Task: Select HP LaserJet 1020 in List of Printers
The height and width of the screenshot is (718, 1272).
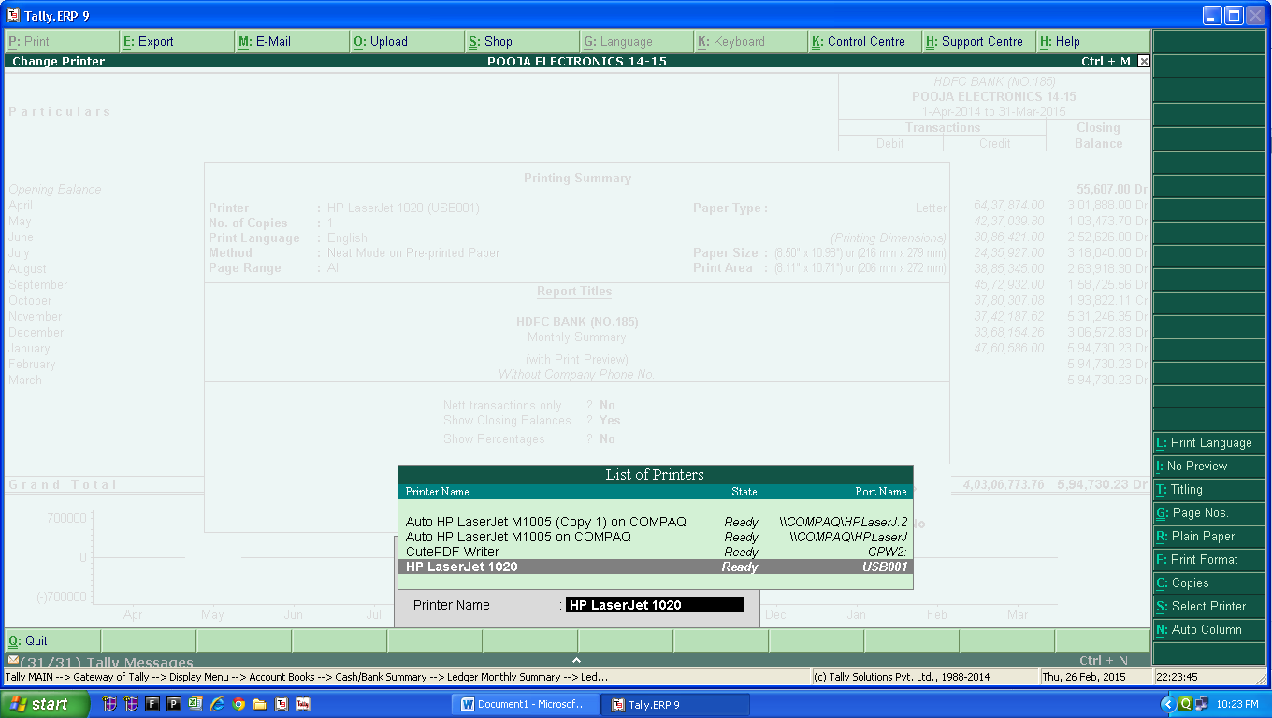Action: (x=655, y=567)
